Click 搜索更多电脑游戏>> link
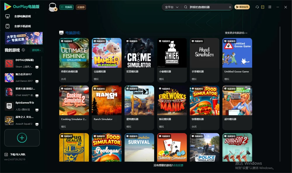 point(236,33)
